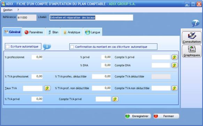Image resolution: width=203 pixels, height=126 pixels.
Task: Click the Libellé text field
Action: (x=91, y=18)
